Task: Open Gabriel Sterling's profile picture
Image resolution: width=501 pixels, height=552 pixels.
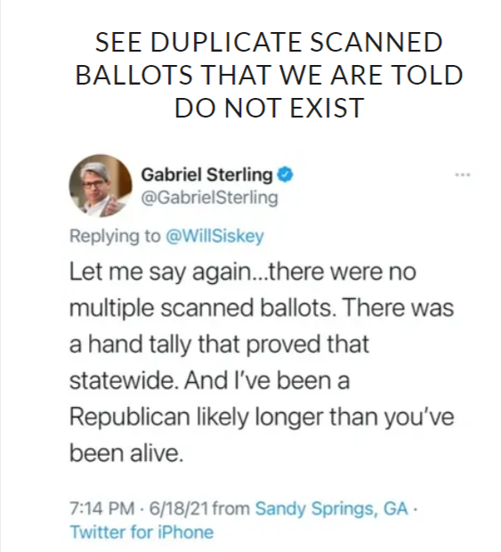Action: pyautogui.click(x=101, y=185)
